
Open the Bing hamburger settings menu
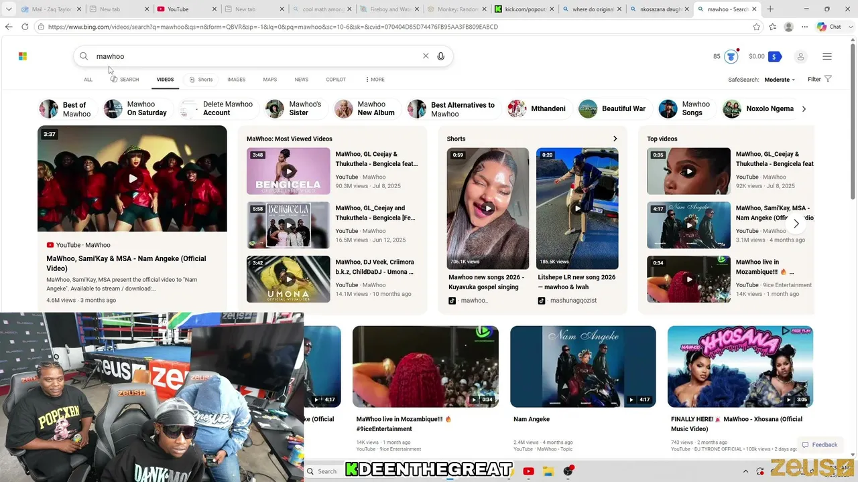[827, 56]
